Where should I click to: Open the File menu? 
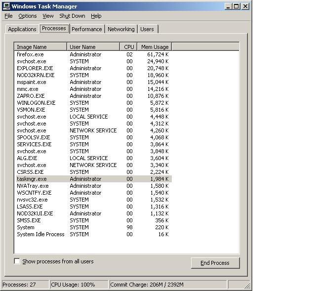coord(8,16)
